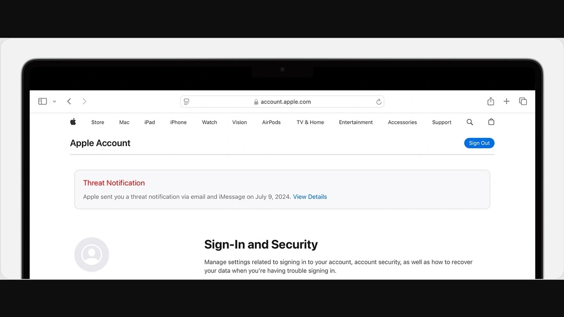Viewport: 564px width, 317px height.
Task: Open the shopping bag
Action: click(x=491, y=122)
